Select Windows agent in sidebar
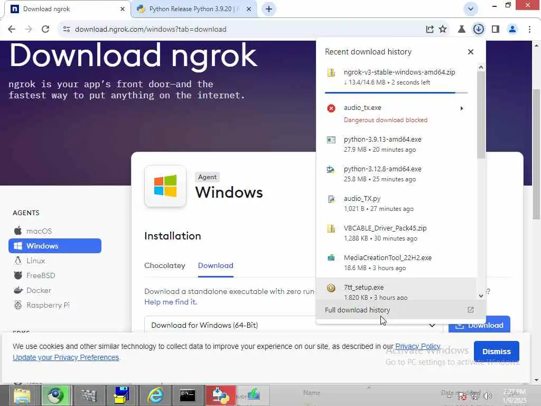Image resolution: width=541 pixels, height=406 pixels. (55, 246)
